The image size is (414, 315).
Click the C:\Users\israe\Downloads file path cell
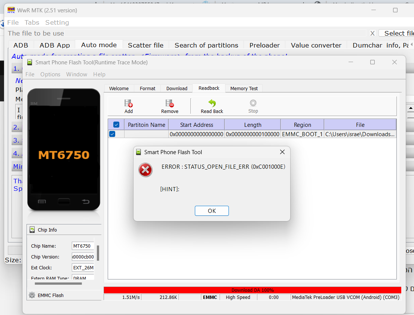(x=360, y=134)
